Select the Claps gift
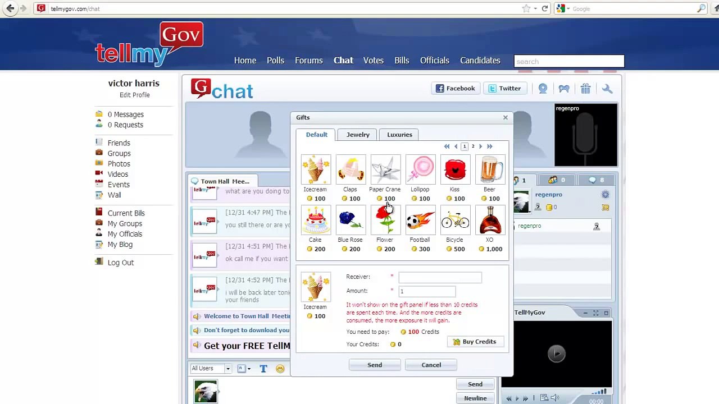 point(350,170)
